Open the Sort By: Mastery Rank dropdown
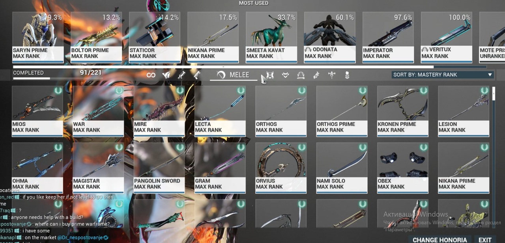This screenshot has width=505, height=243. pos(443,75)
